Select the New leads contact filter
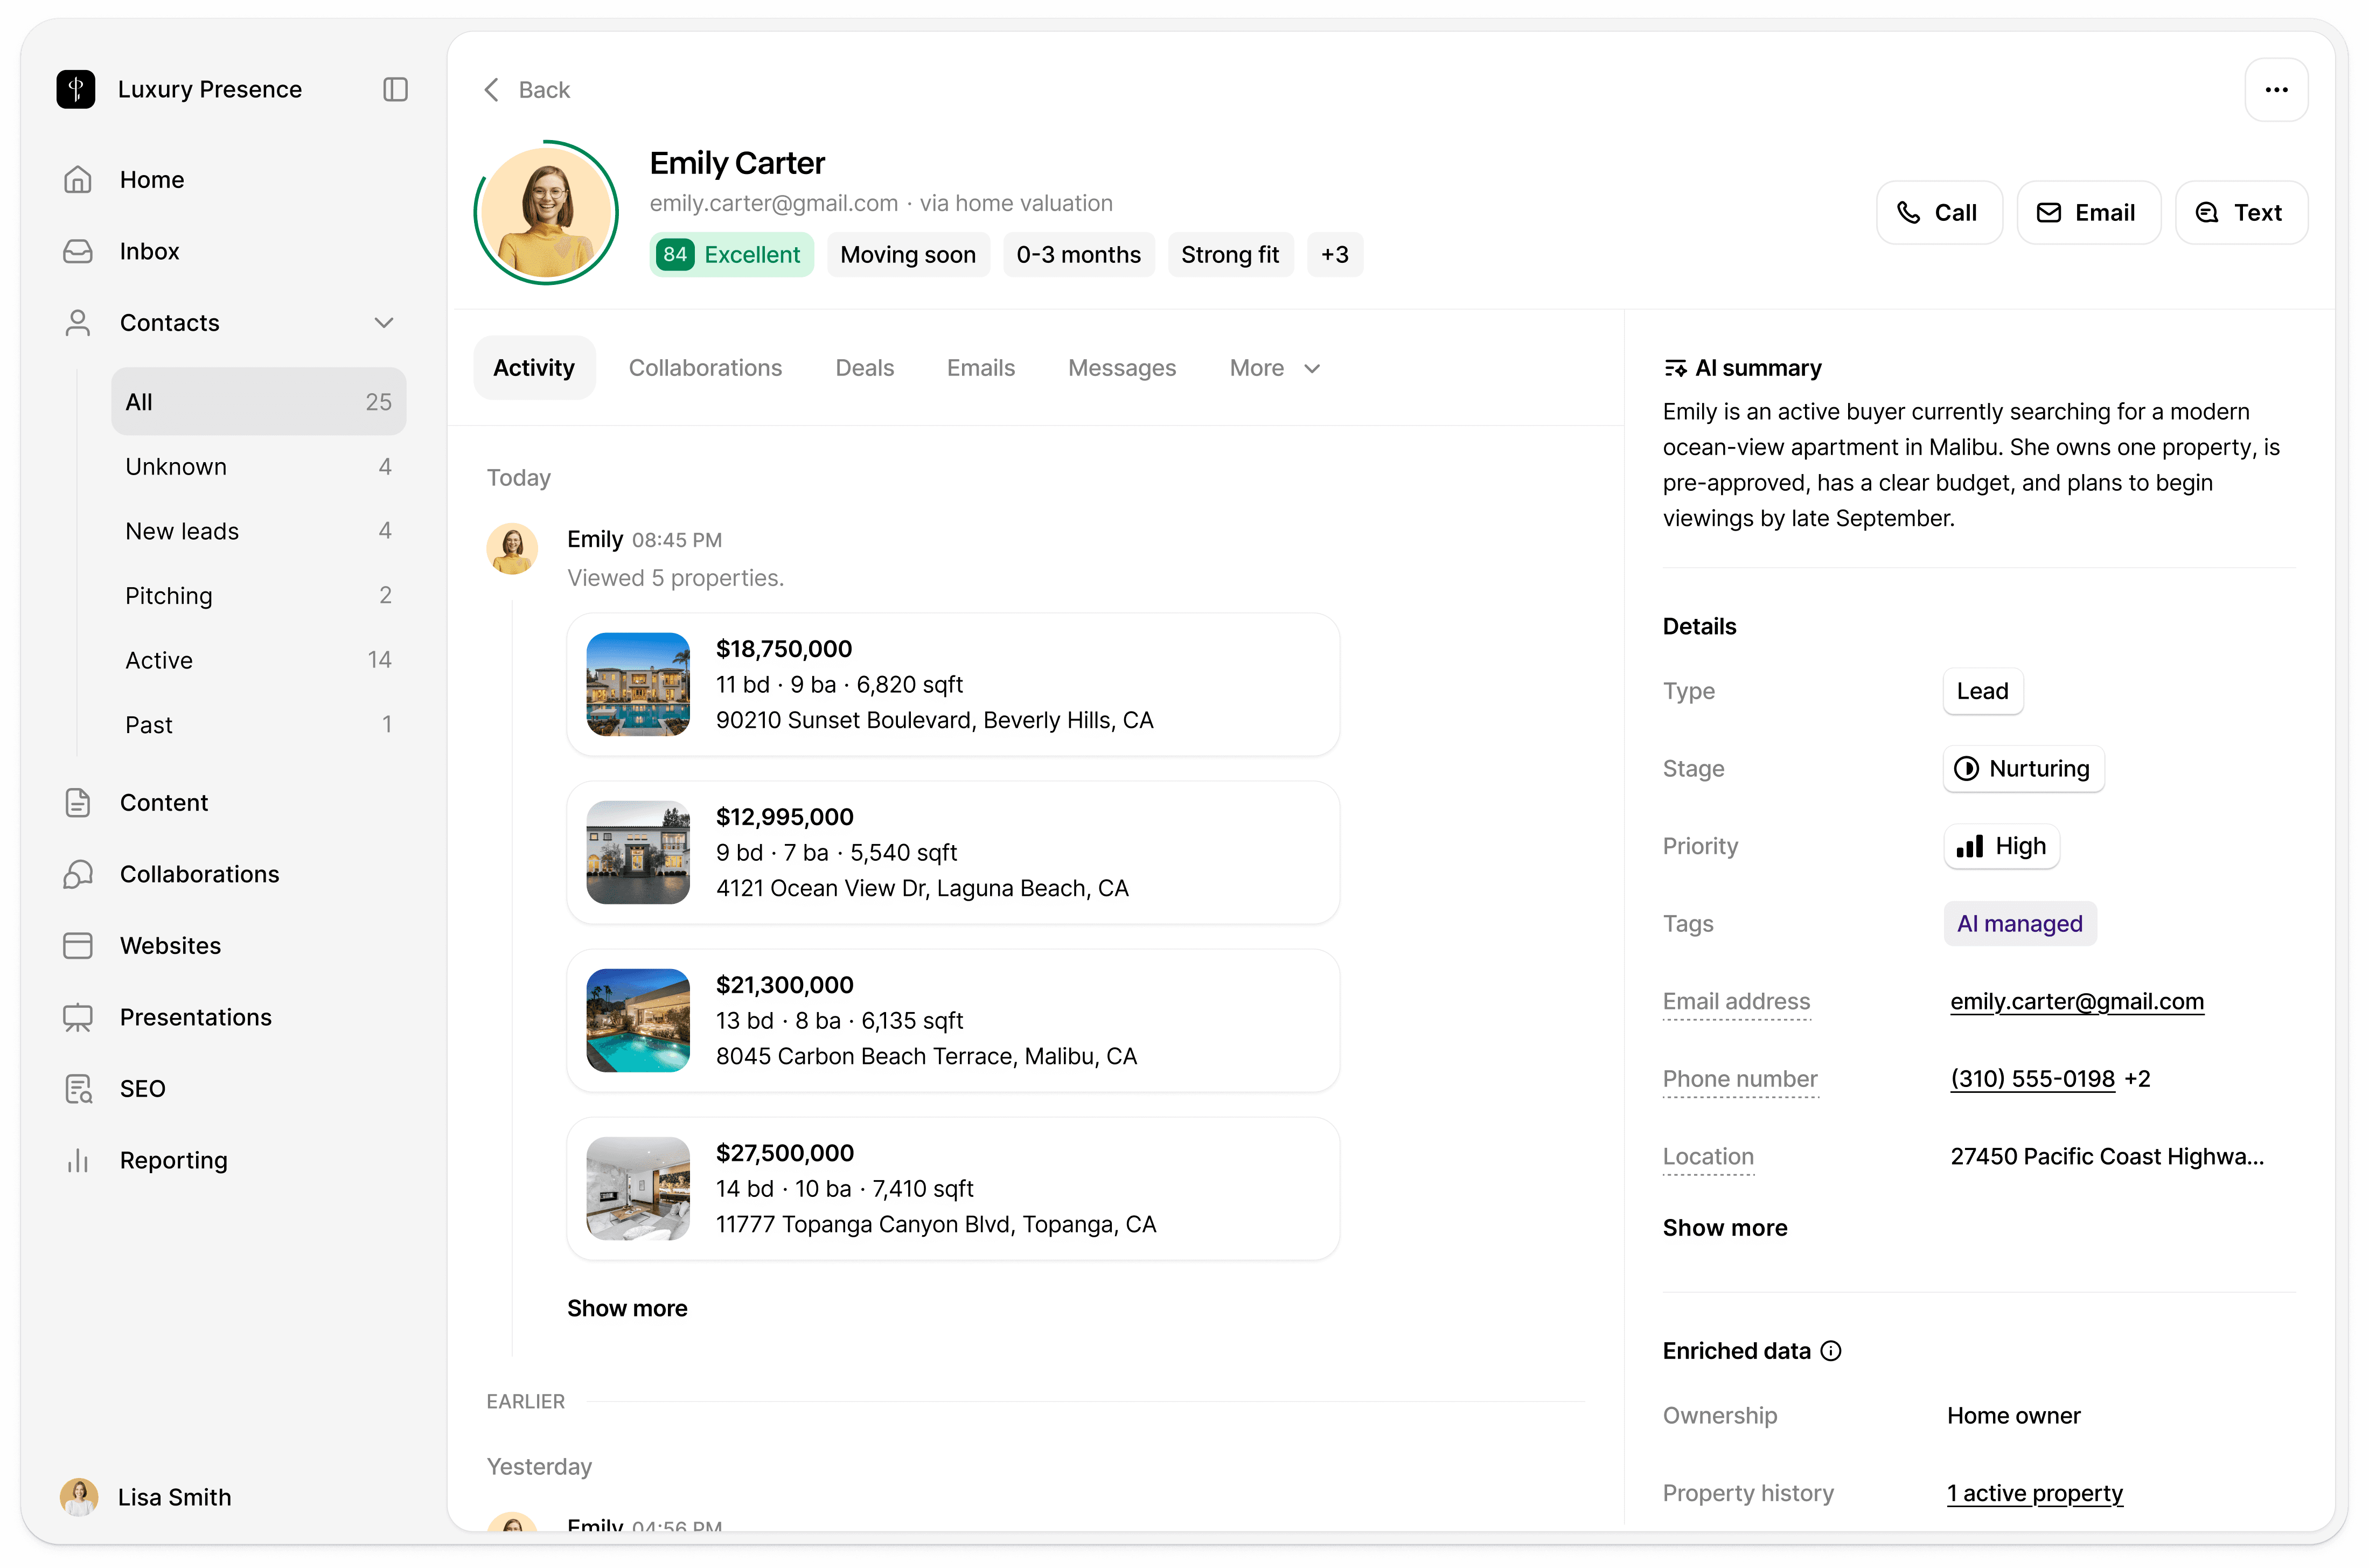2369x1568 pixels. click(182, 531)
